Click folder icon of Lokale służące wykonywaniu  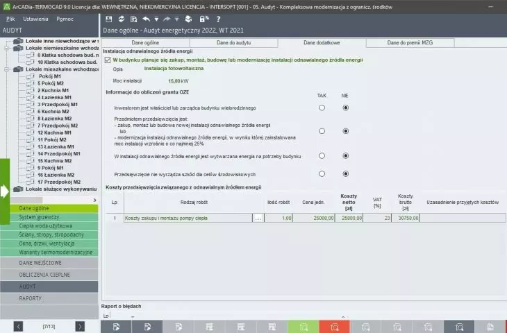19,189
